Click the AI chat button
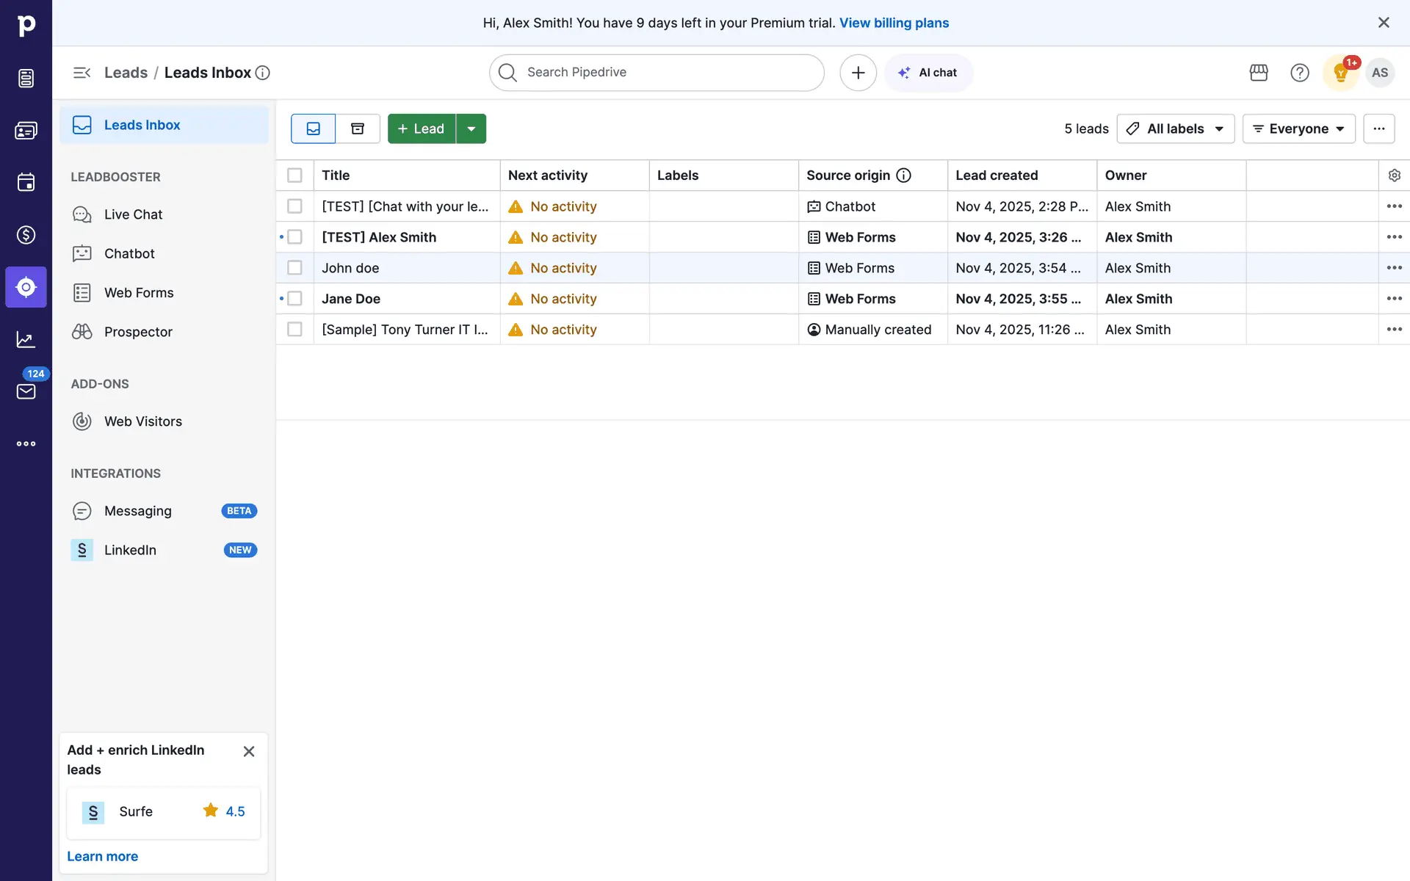The width and height of the screenshot is (1410, 881). pyautogui.click(x=928, y=73)
